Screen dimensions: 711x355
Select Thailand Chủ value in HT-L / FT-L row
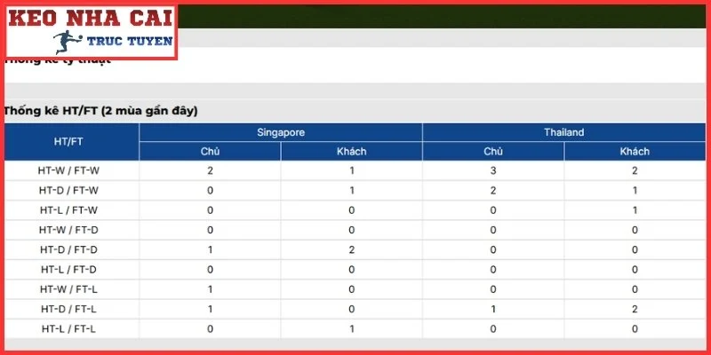[x=493, y=329]
